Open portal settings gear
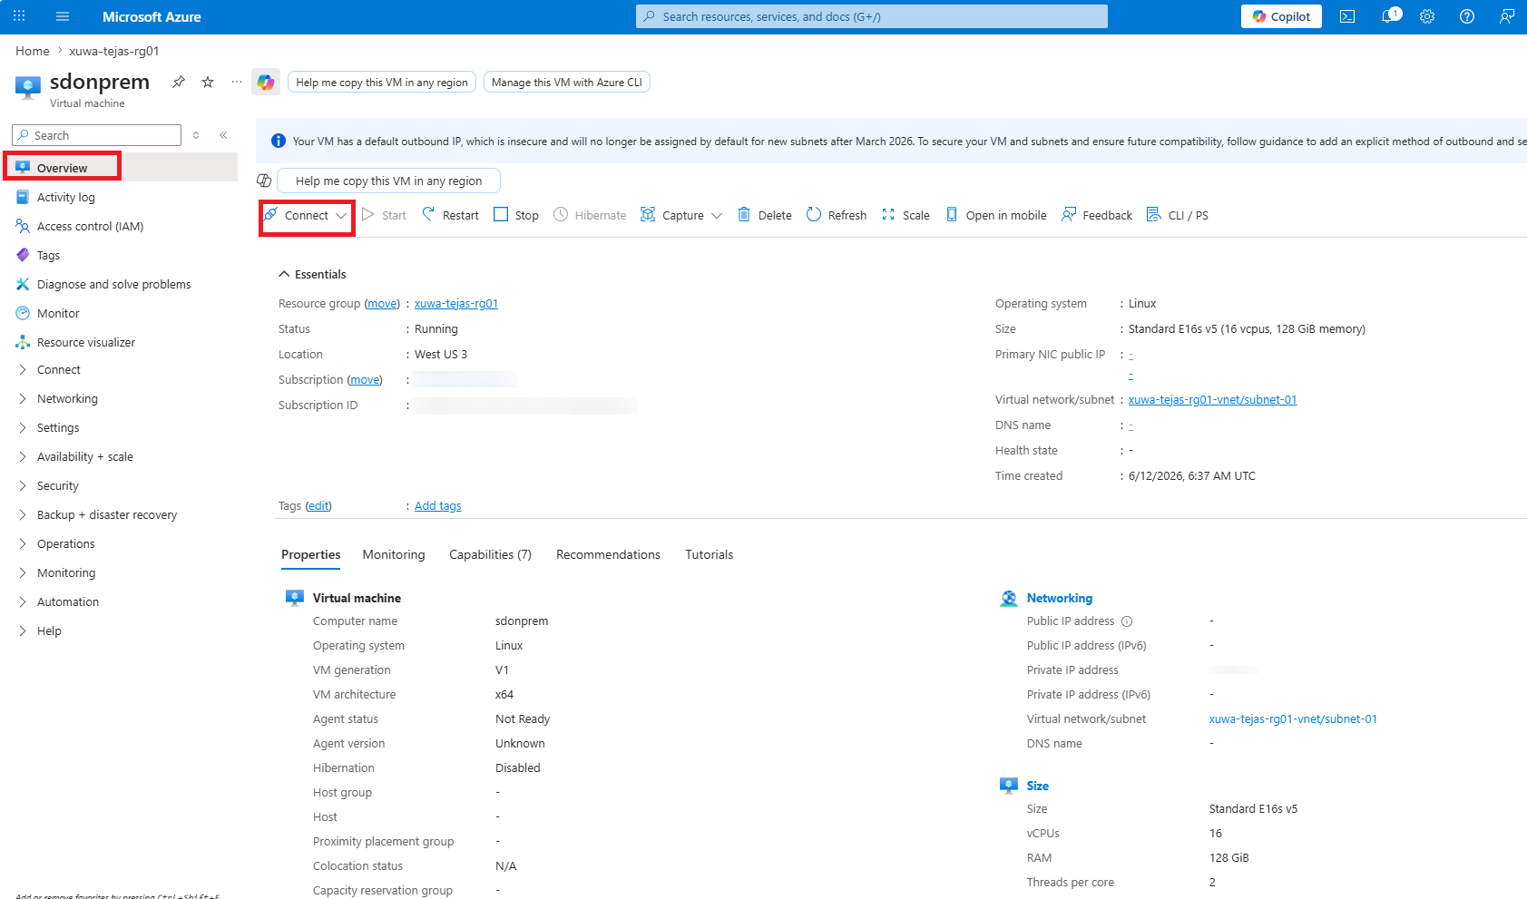Screen dimensions: 1527x899 (x=1427, y=16)
